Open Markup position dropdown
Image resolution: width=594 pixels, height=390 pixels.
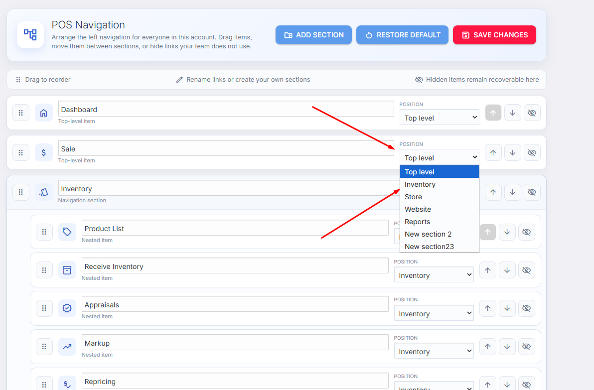point(434,351)
